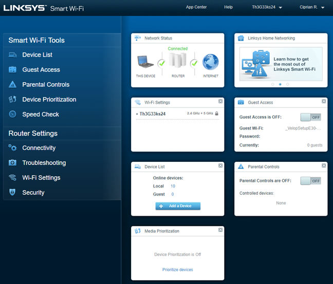Image resolution: width=333 pixels, height=284 pixels.
Task: Open Troubleshooting router settings
Action: 44,163
